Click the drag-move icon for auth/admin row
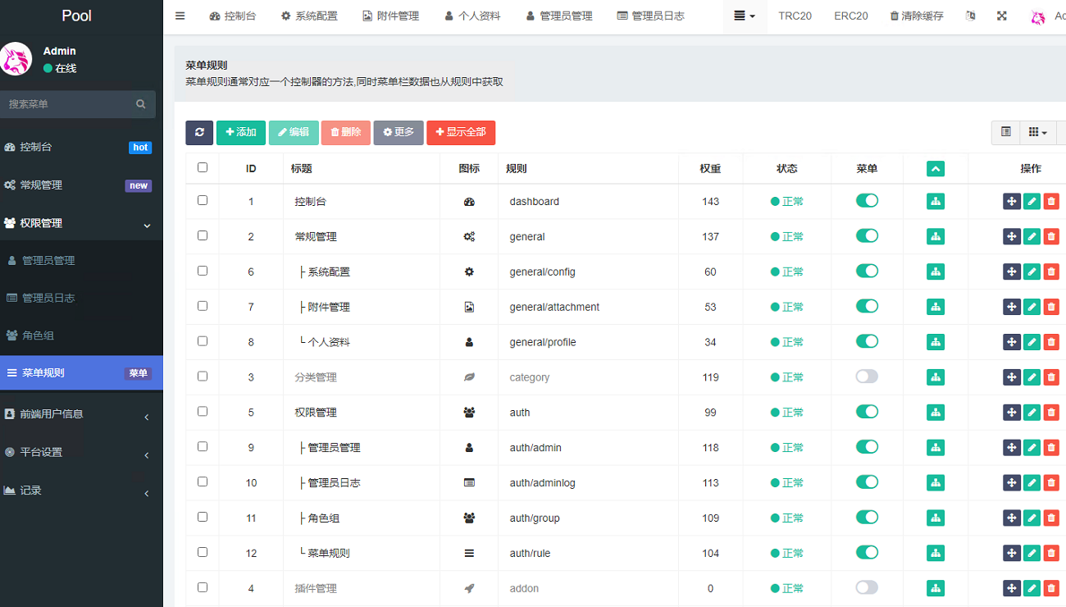 pyautogui.click(x=1012, y=447)
